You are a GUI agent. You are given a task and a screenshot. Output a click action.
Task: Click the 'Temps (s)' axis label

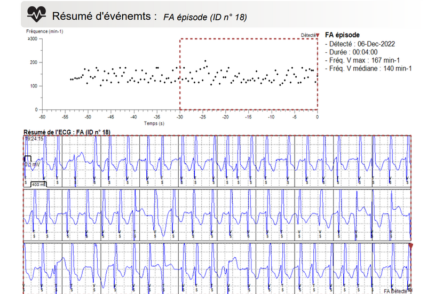[154, 123]
